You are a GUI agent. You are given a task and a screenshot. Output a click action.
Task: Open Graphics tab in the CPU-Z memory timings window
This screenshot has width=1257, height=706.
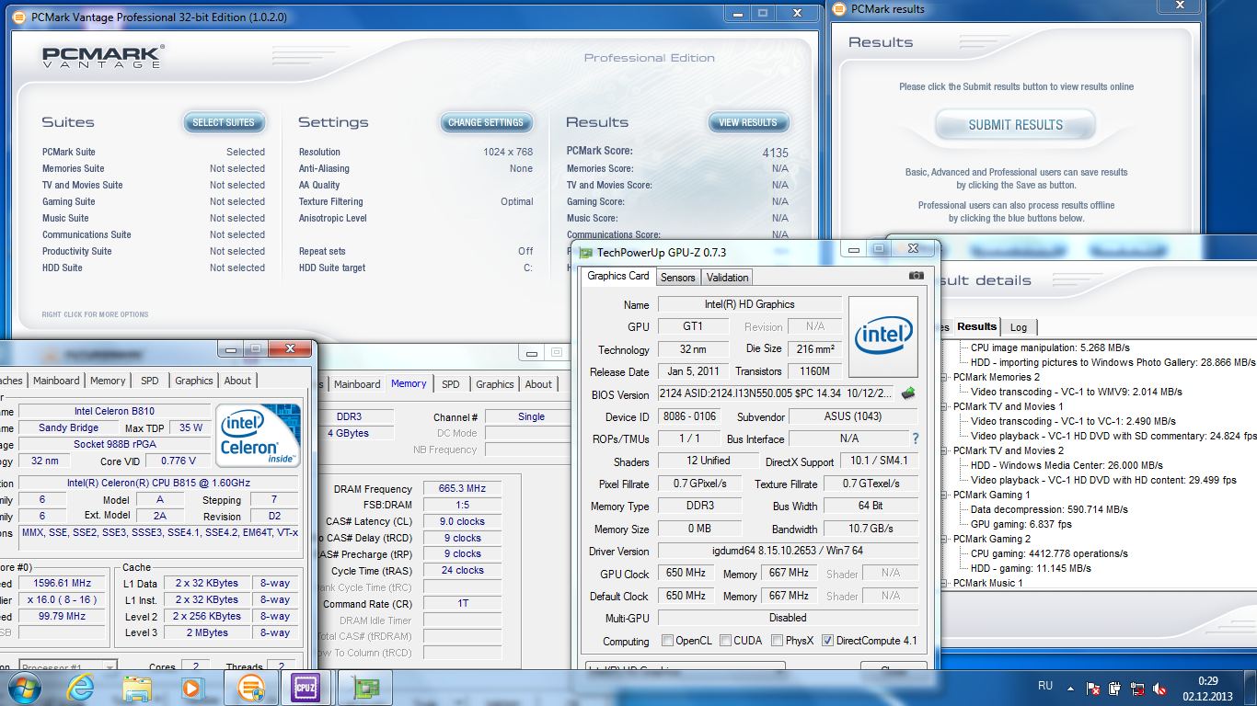[x=495, y=384]
